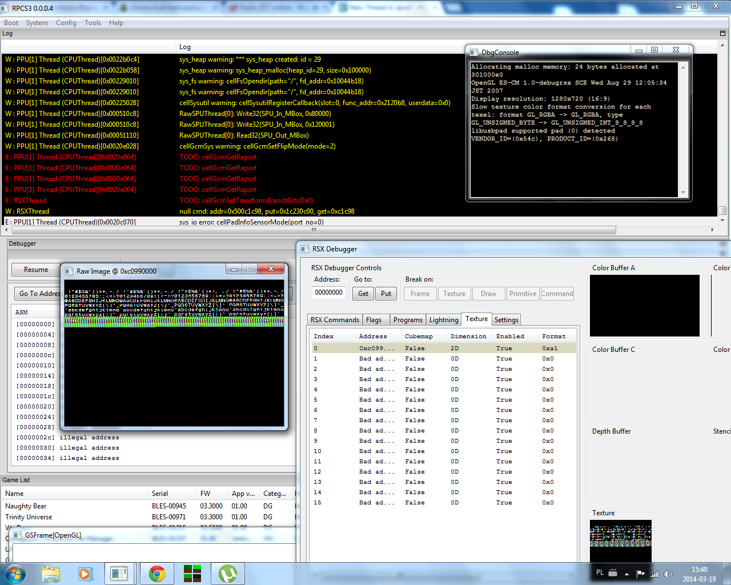Select the cellGcmSetTransformBranchBits log entry
The height and width of the screenshot is (585, 731).
360,201
